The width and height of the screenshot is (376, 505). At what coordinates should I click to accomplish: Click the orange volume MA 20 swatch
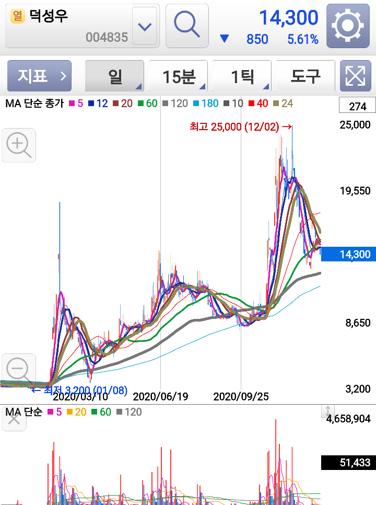click(70, 411)
